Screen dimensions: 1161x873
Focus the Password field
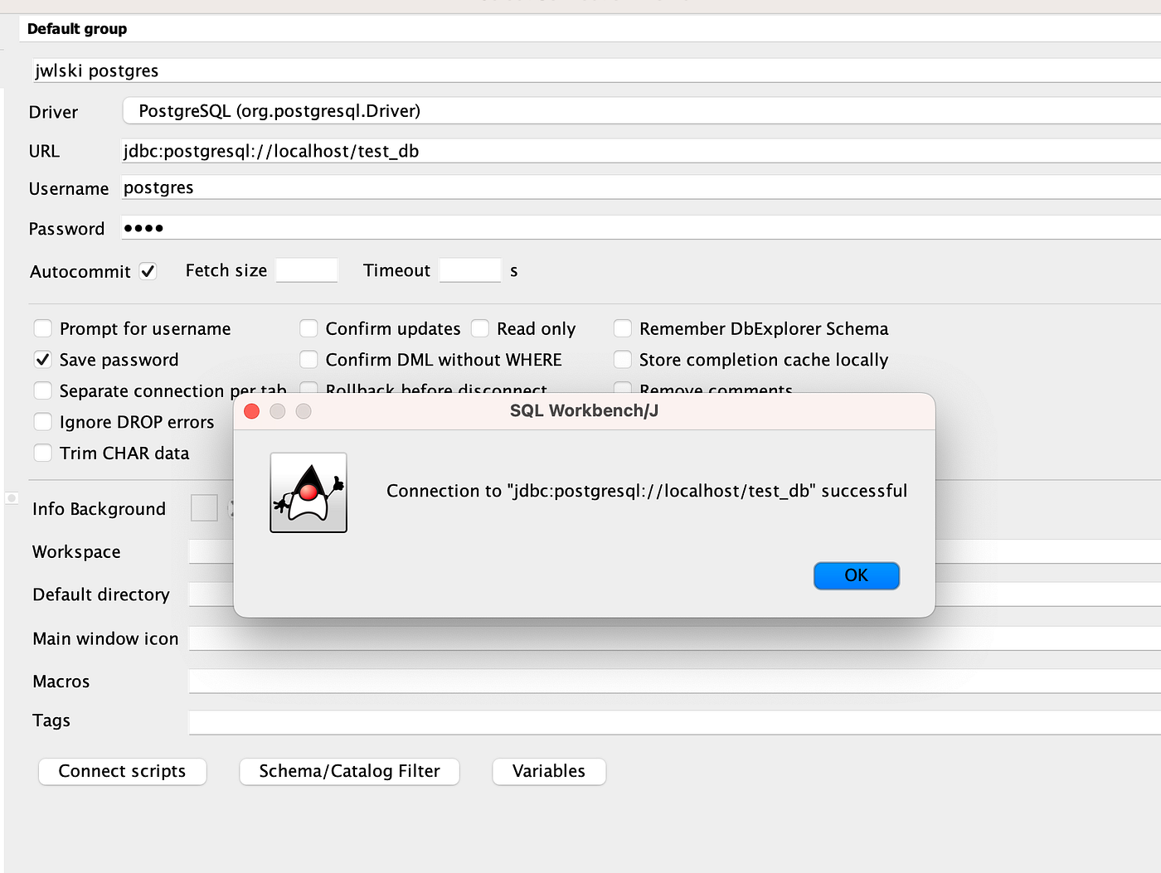coord(641,228)
